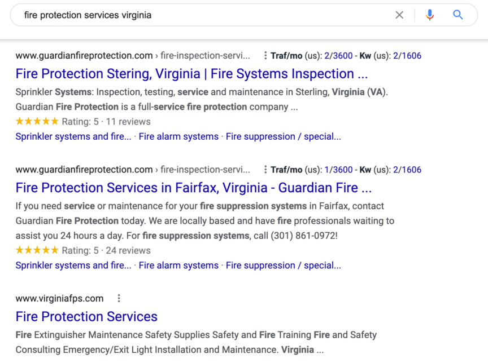Click 'Fire alarm systems' sitelink under first result

pos(178,136)
